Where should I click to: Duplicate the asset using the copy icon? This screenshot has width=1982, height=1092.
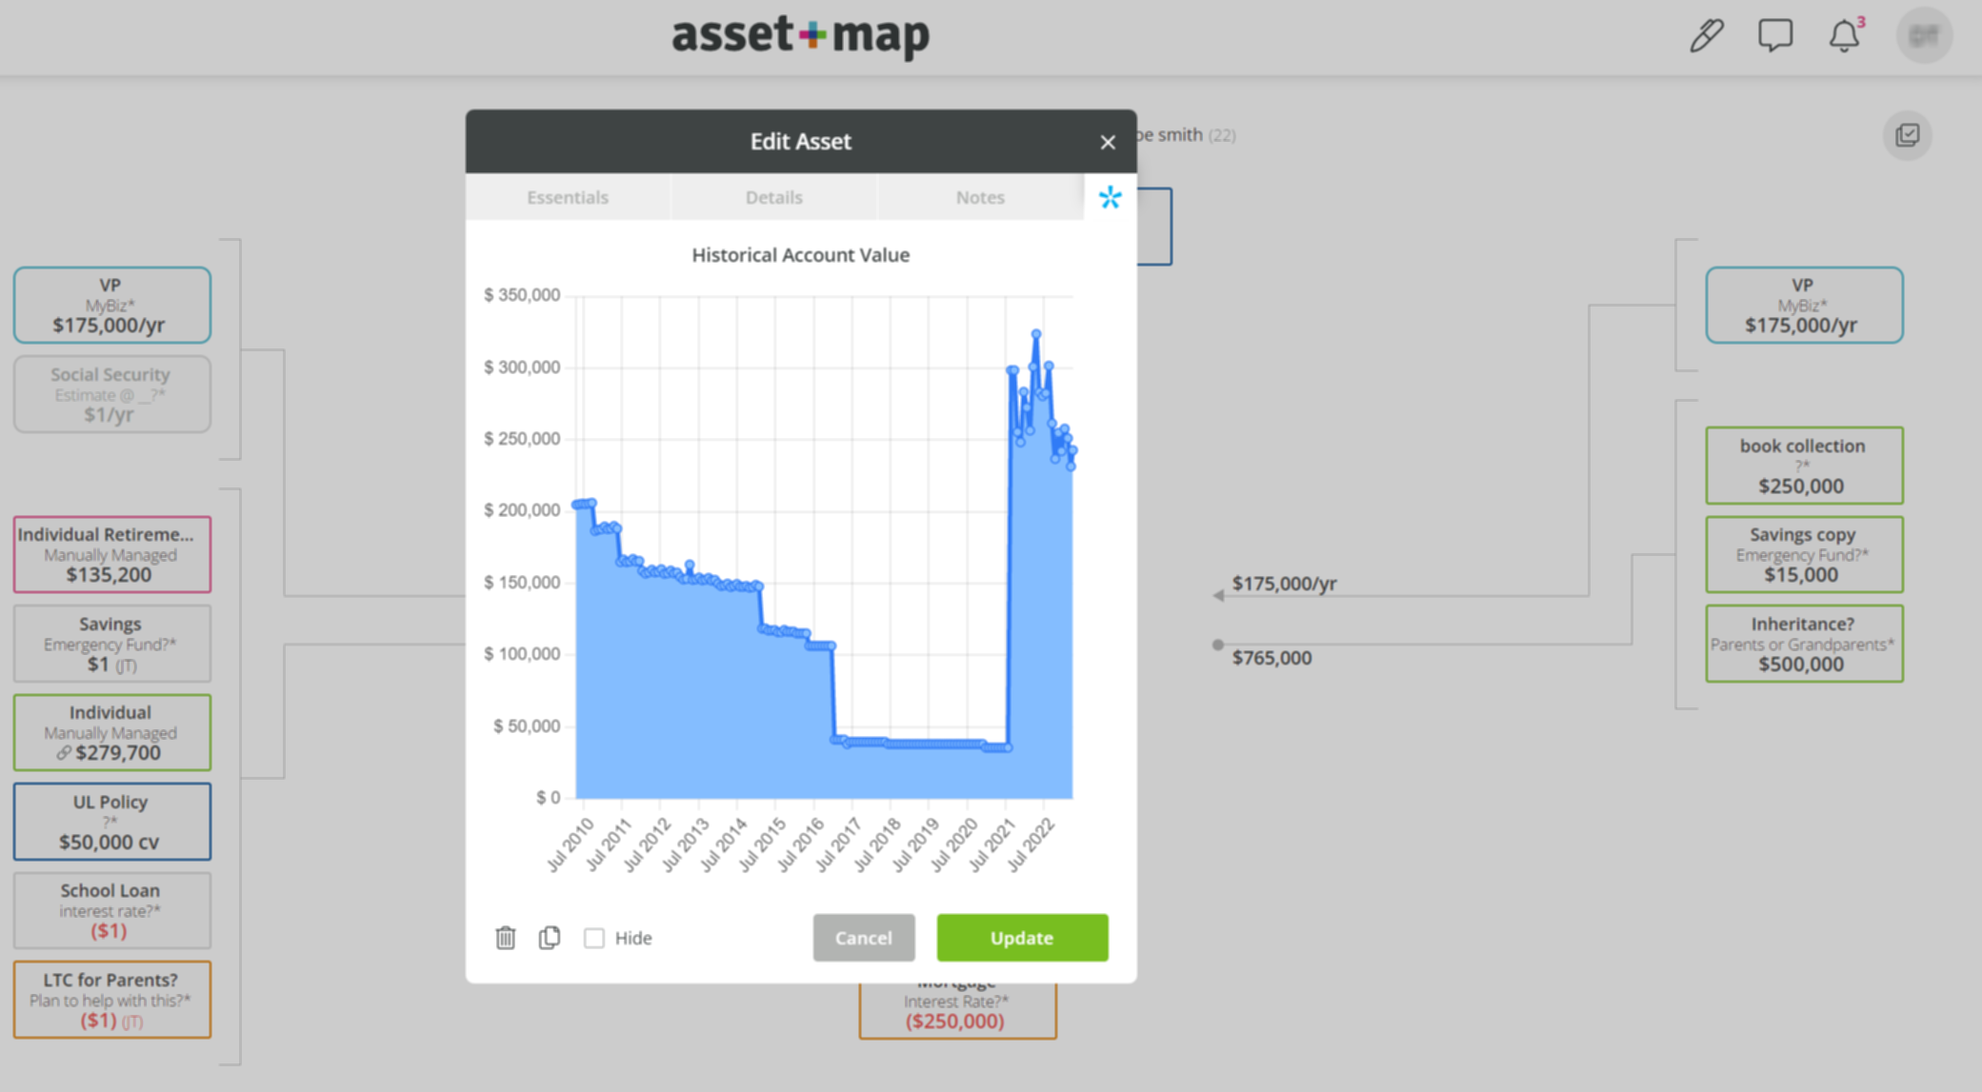pyautogui.click(x=549, y=938)
